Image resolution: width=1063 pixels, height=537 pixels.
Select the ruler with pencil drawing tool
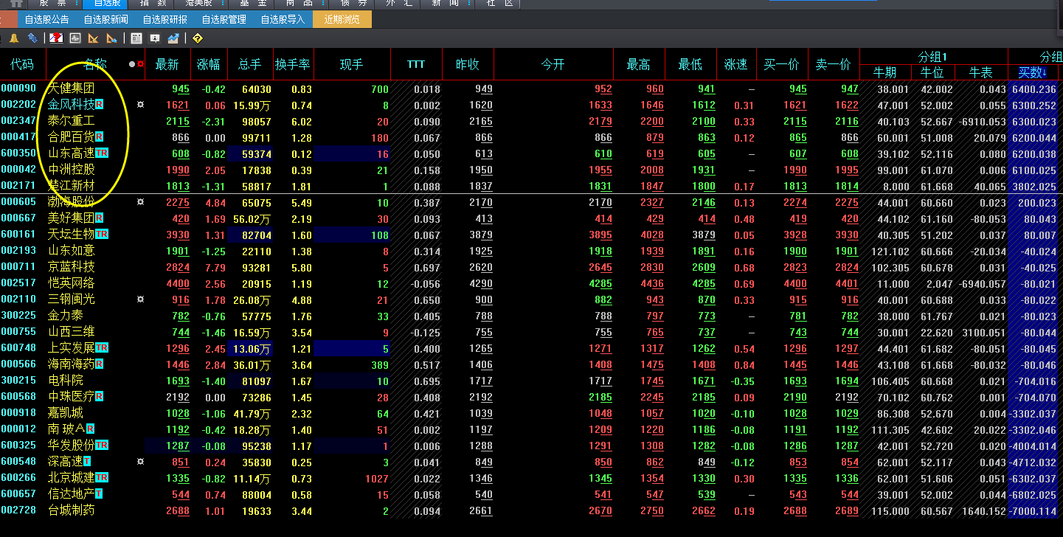[94, 38]
